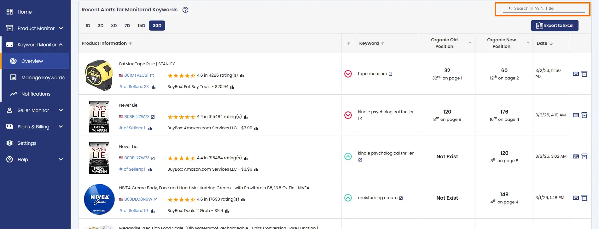Screen dimensions: 599x229
Task: Click the product monitor icon in the moisturizing cream row
Action: point(584,198)
